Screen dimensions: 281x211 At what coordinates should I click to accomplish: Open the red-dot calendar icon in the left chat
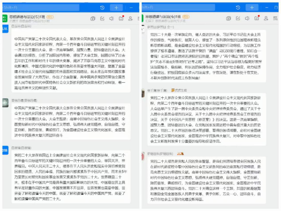tap(121, 19)
